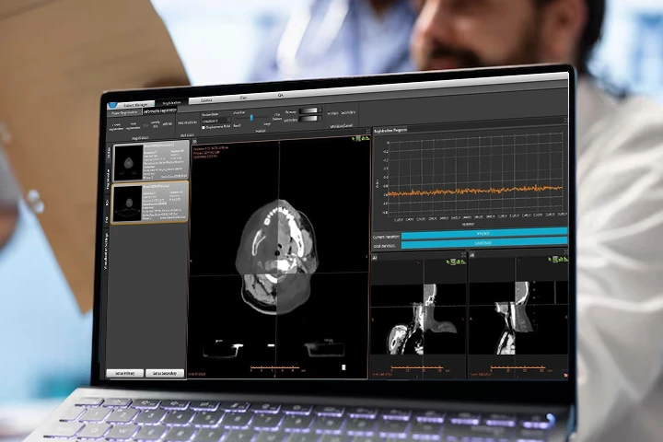
Task: Click the axial CT head image
Action: click(x=277, y=257)
